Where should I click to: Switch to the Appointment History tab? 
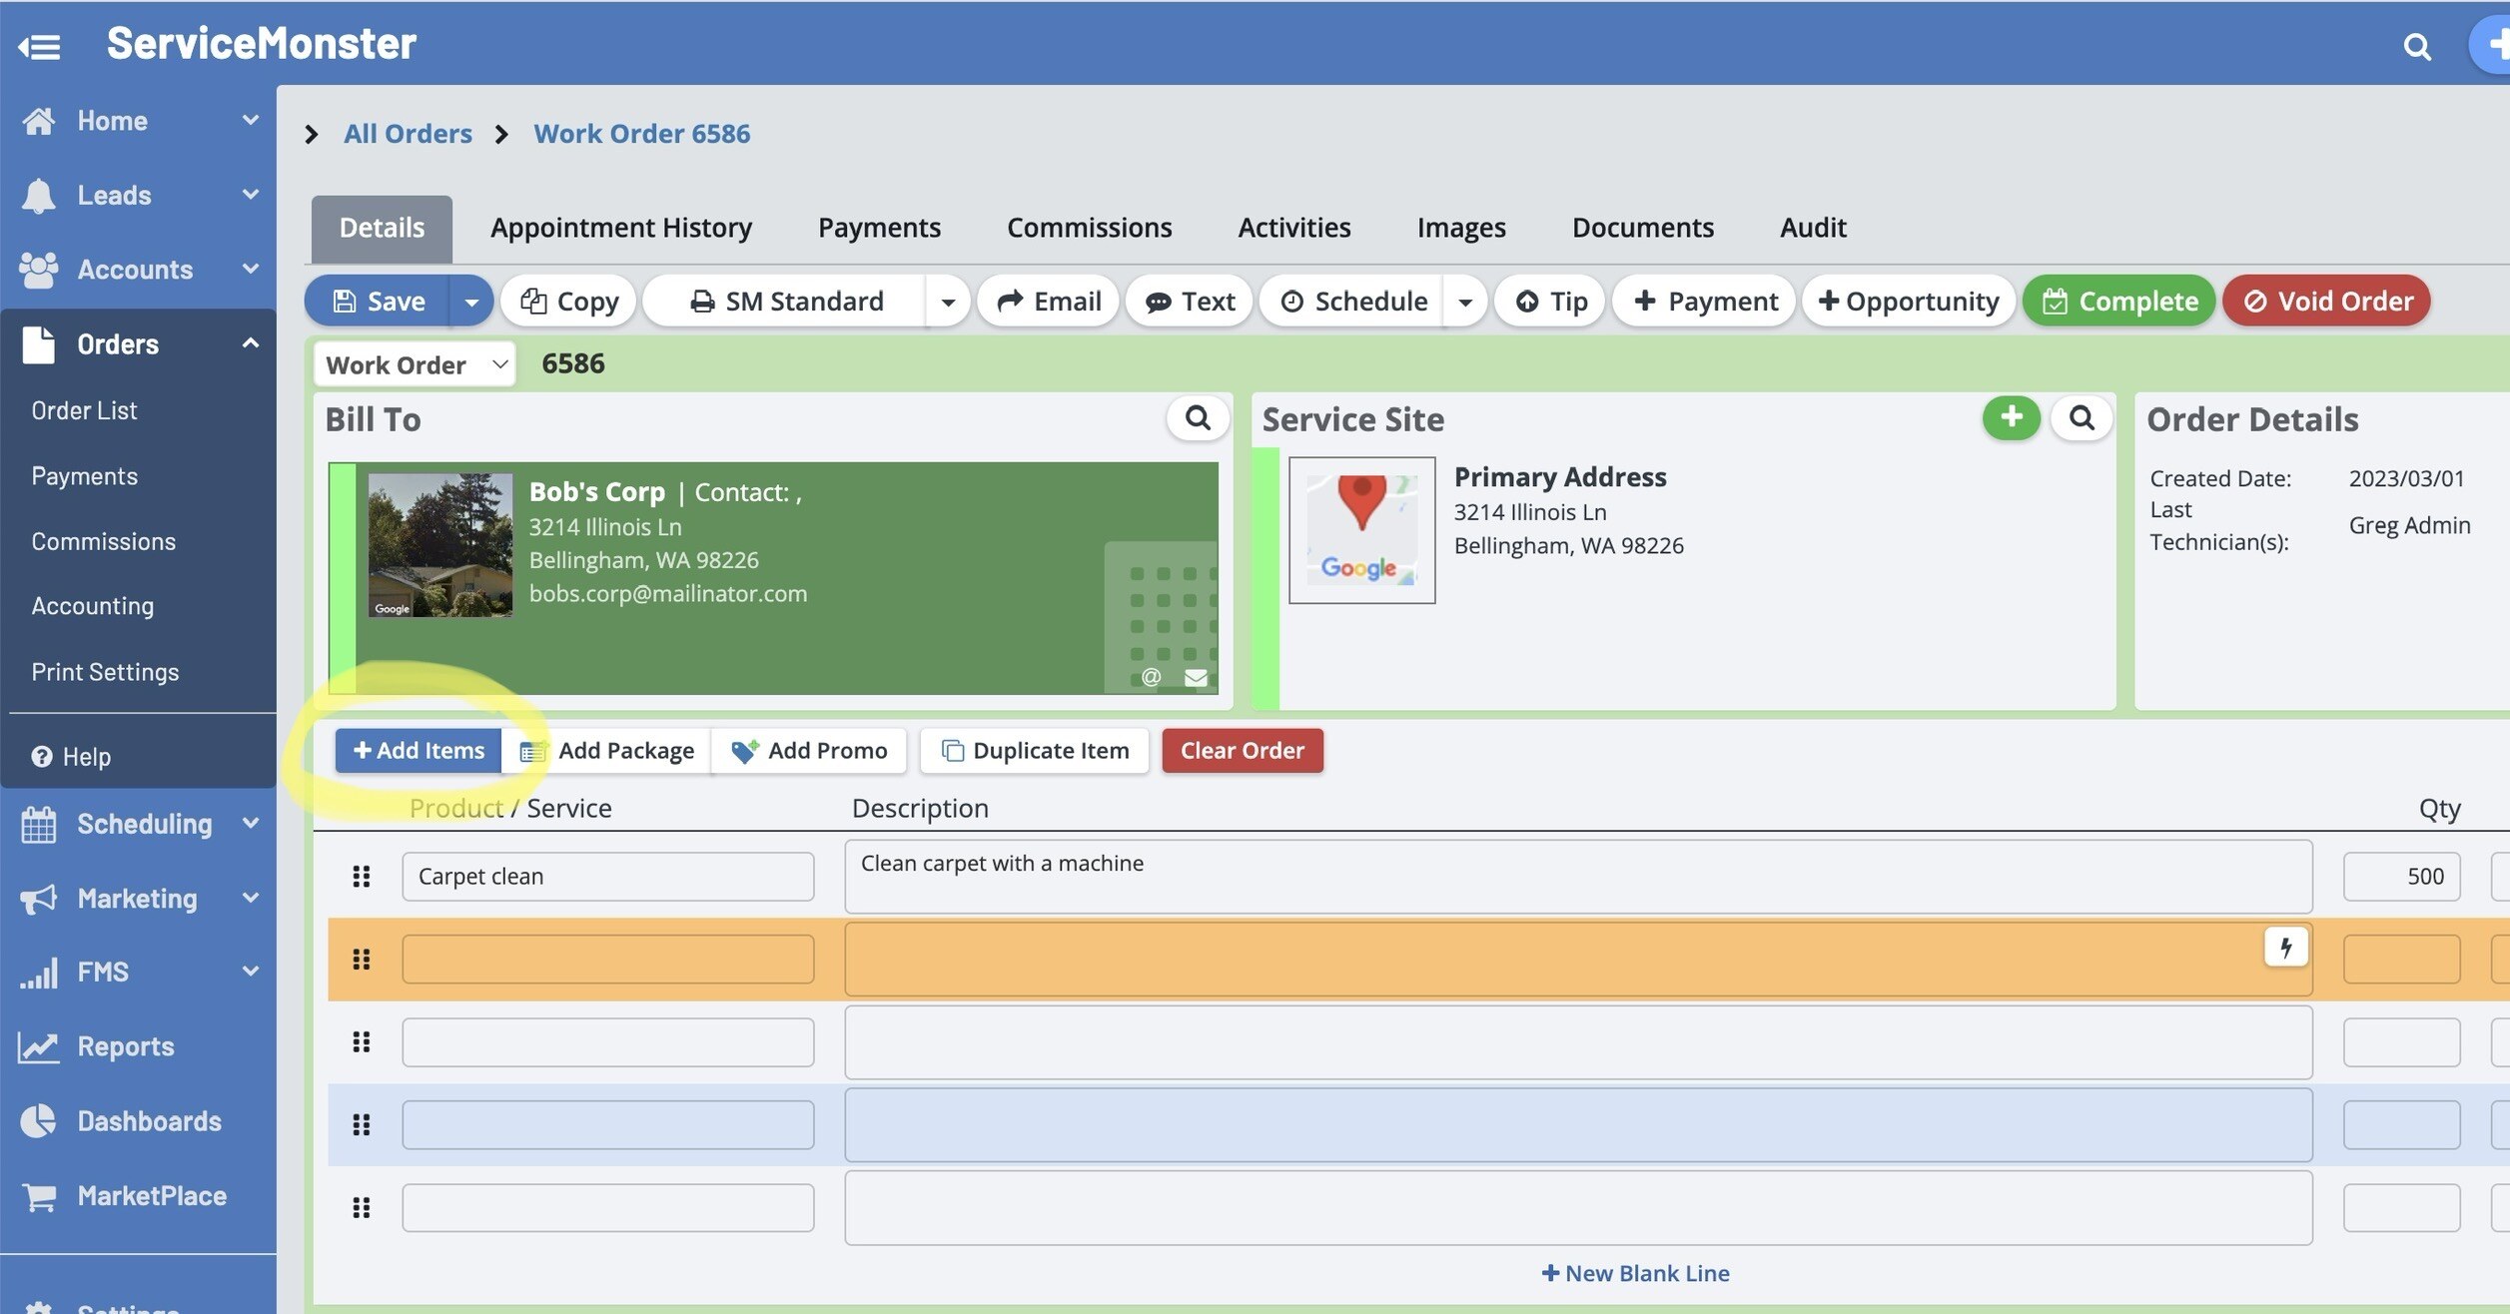tap(620, 228)
